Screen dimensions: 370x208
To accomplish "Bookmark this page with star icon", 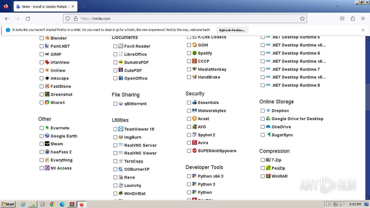I will click(x=302, y=18).
